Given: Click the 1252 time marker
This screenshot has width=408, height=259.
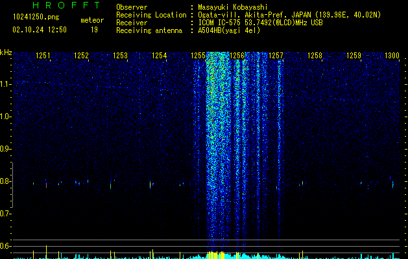Looking at the screenshot, I should [x=82, y=56].
